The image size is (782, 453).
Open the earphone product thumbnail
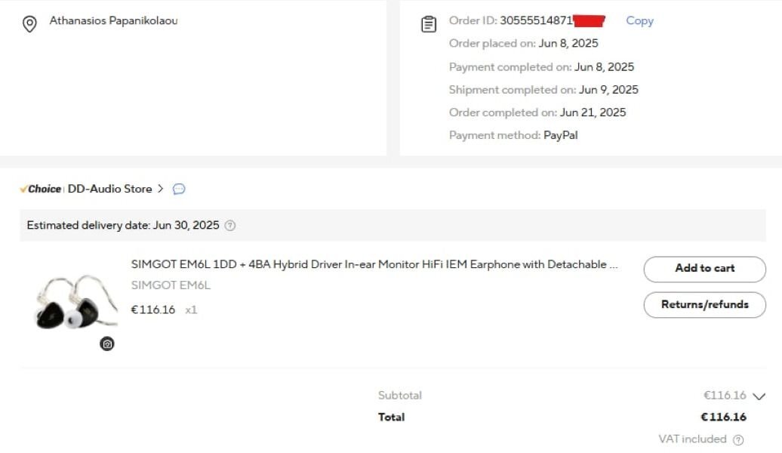click(x=75, y=302)
